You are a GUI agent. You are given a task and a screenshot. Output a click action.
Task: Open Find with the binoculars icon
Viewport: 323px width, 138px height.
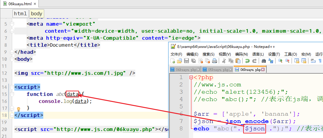[x=264, y=61]
